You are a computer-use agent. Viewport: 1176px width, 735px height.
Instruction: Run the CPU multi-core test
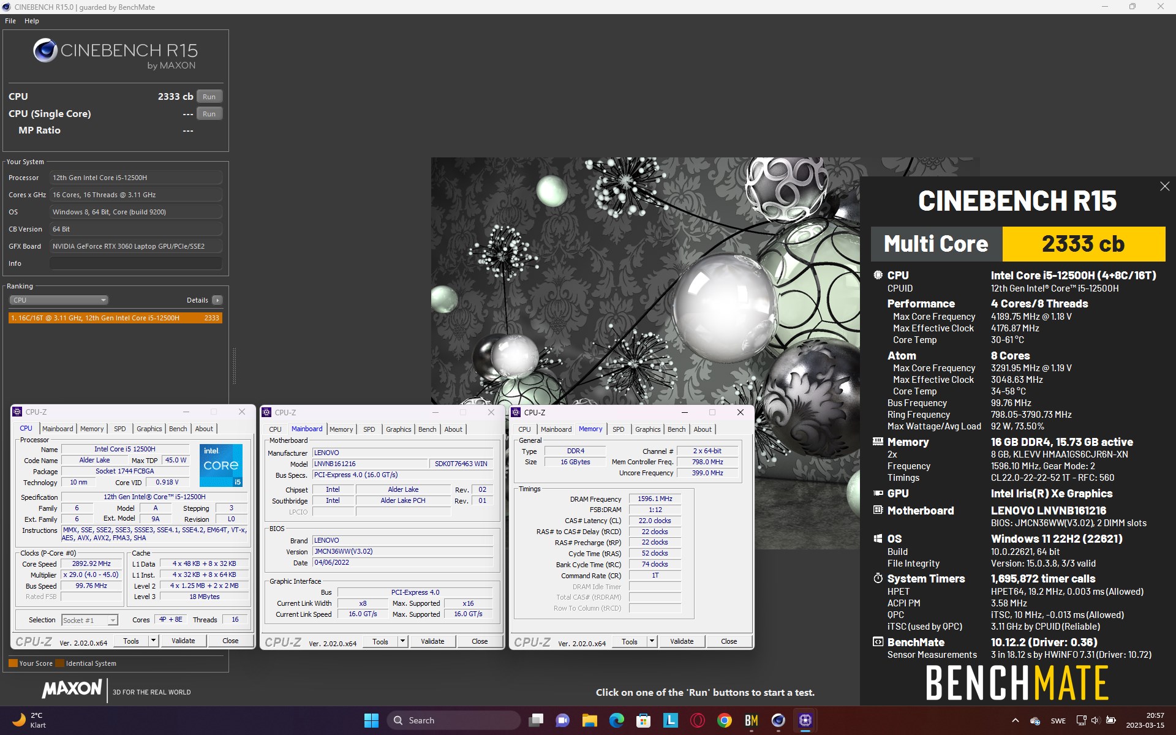coord(209,97)
